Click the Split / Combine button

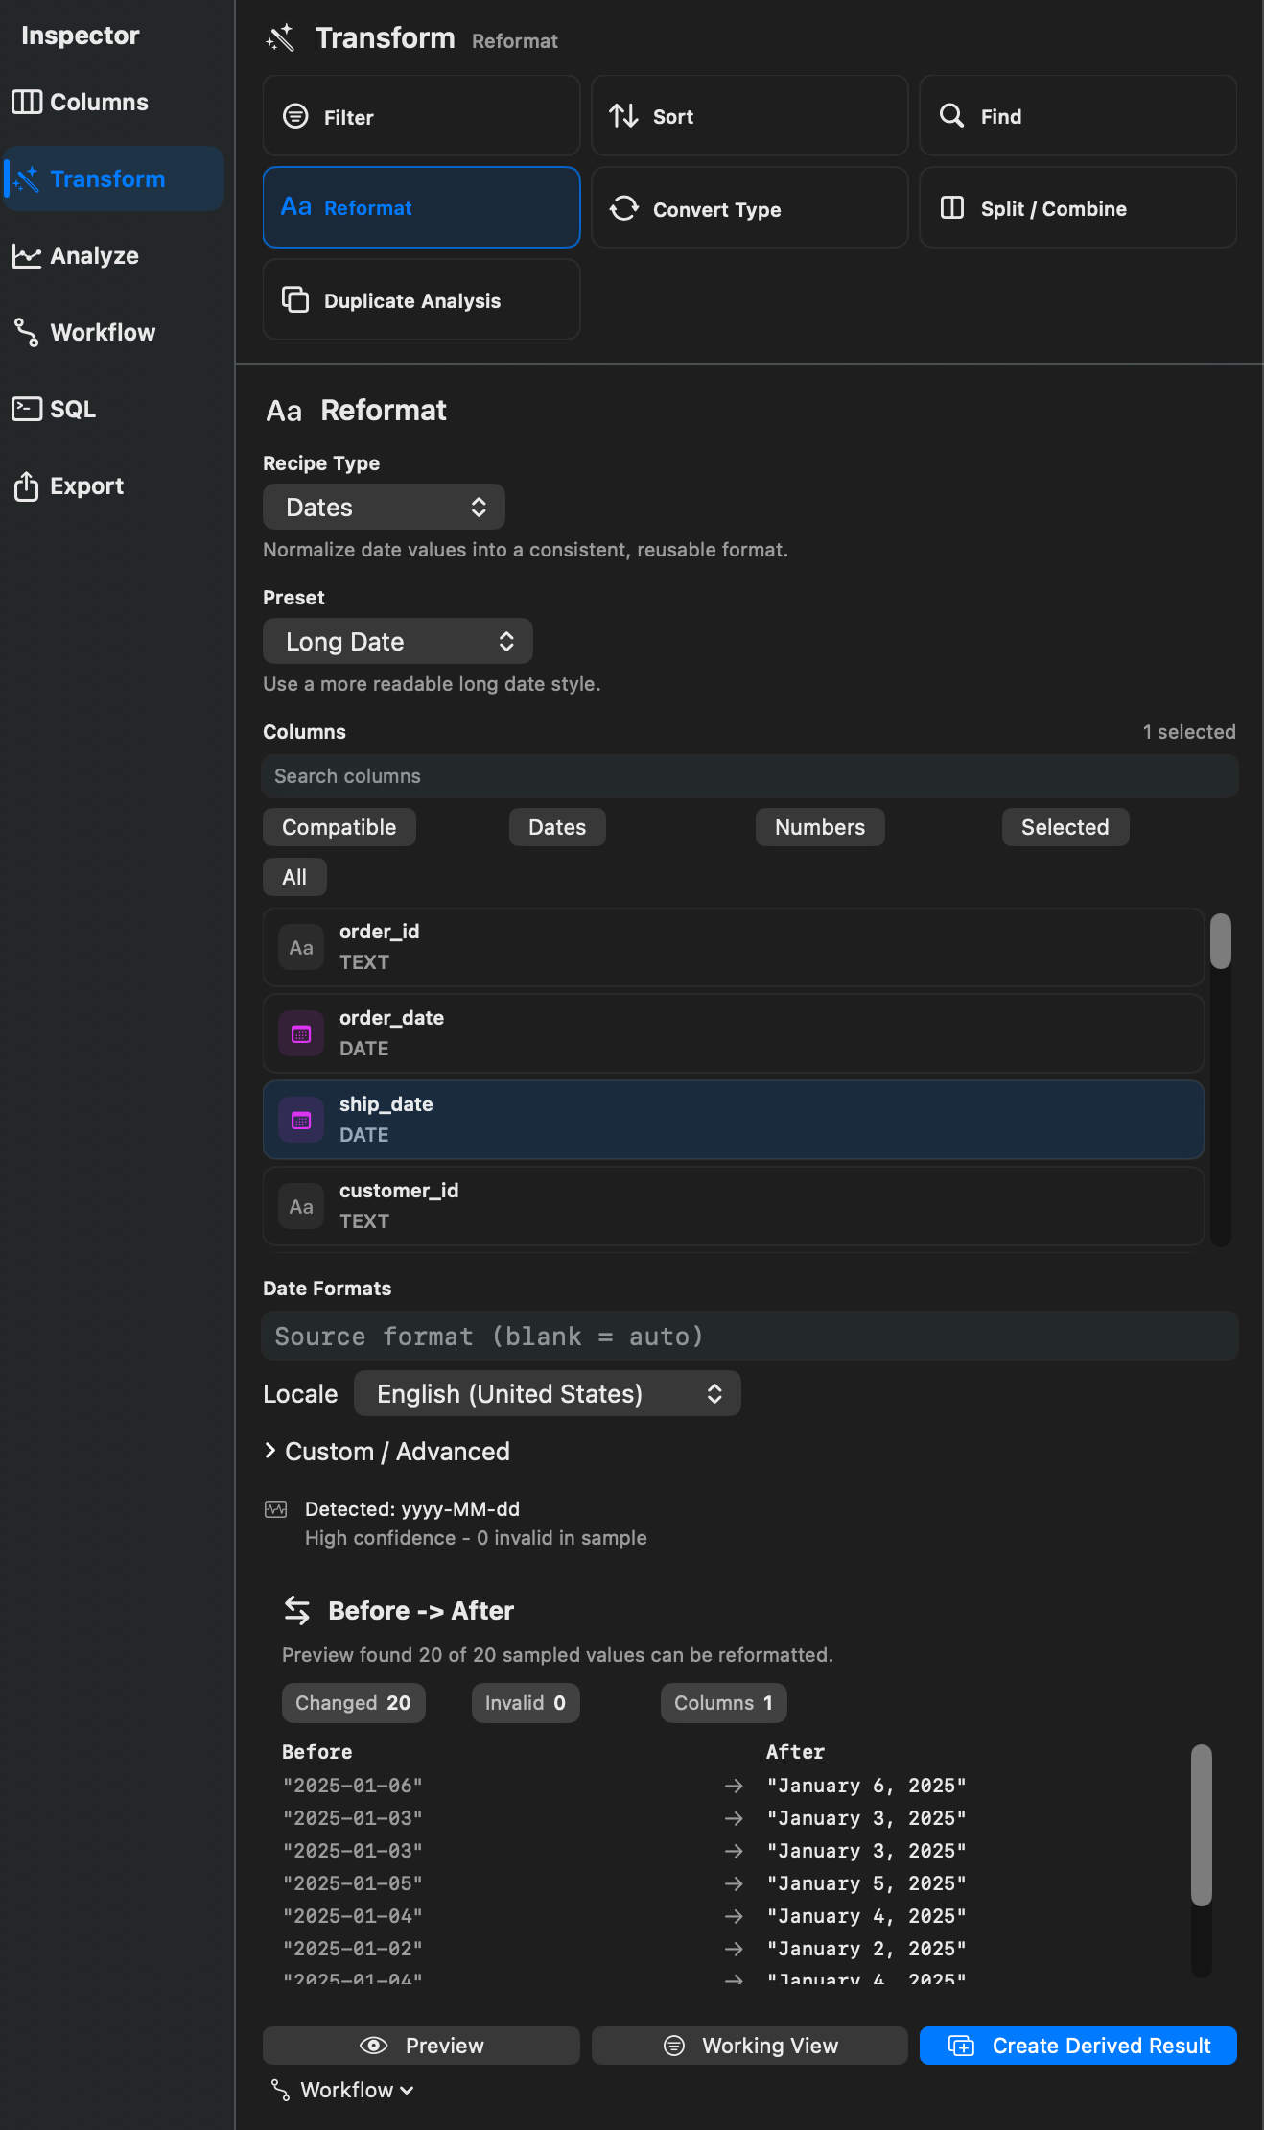[1078, 207]
